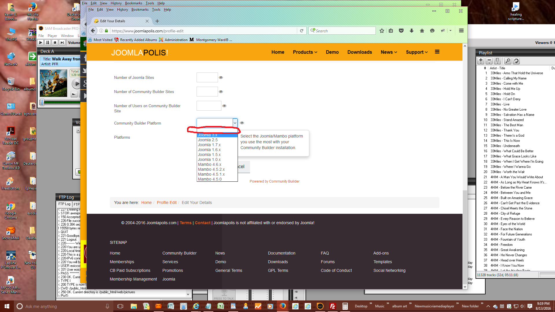Image resolution: width=555 pixels, height=312 pixels.
Task: Click Deck A album art thumbnail
Action: tap(53, 83)
